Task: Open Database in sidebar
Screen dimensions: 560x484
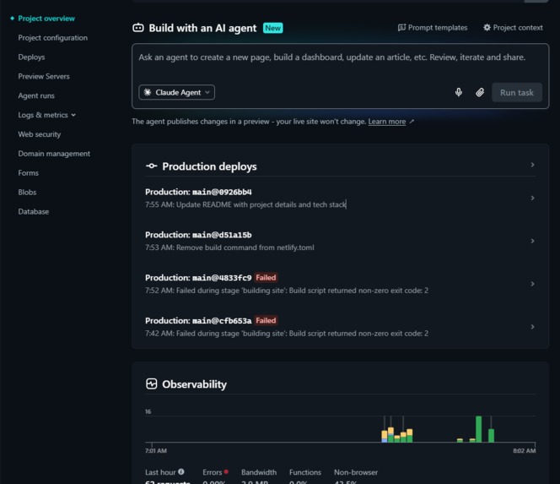Action: [x=34, y=211]
